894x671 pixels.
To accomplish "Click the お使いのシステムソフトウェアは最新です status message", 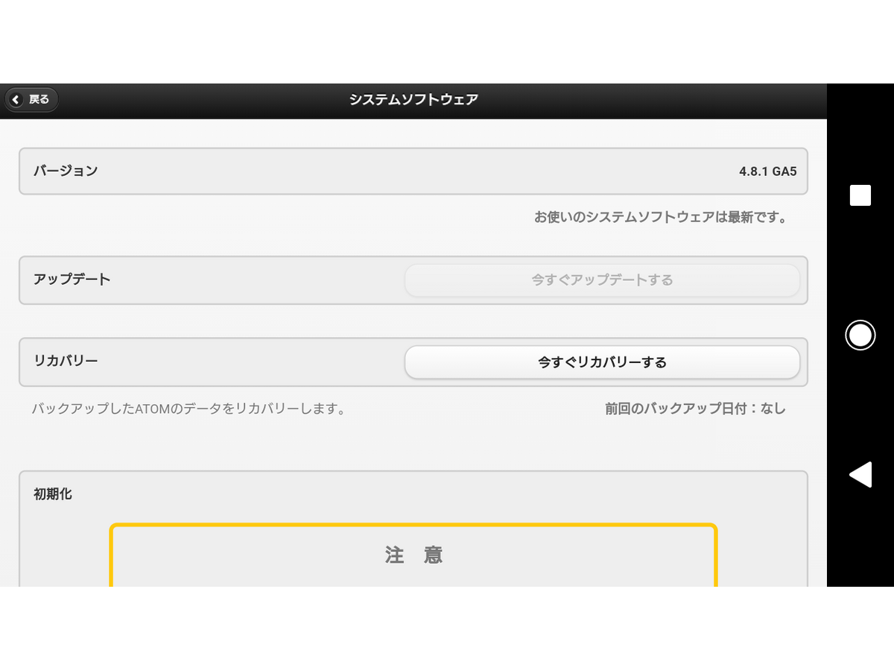I will tap(660, 218).
